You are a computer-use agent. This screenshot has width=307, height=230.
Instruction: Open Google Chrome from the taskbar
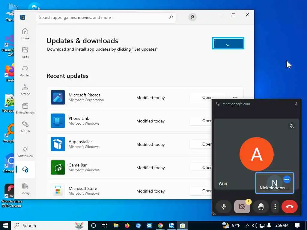point(160,226)
